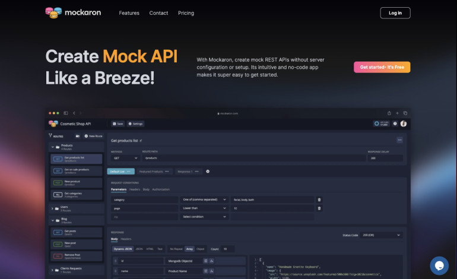
Task: Select the Array repeat option
Action: pyautogui.click(x=190, y=249)
